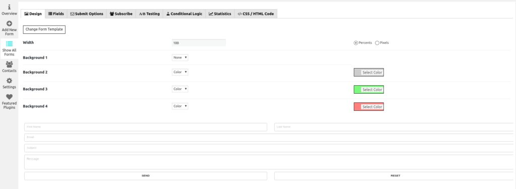Screen dimensions: 516x189
Task: Click the First Name preview field
Action: (x=146, y=127)
